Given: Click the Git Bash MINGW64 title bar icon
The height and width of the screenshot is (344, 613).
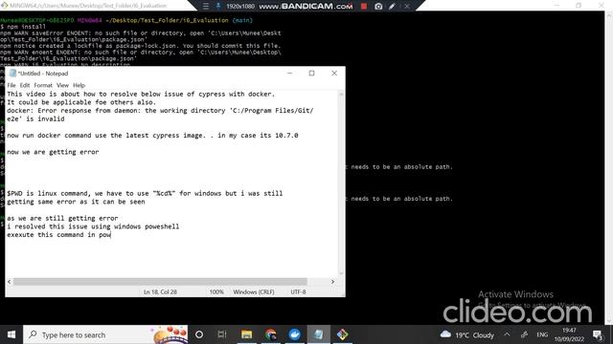Looking at the screenshot, I should [4, 6].
